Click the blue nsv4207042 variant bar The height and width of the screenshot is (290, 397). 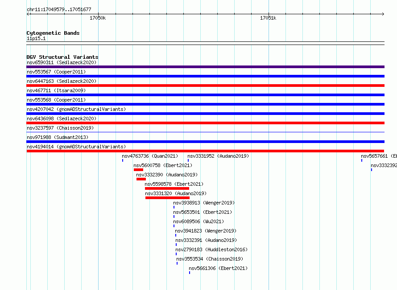205,114
